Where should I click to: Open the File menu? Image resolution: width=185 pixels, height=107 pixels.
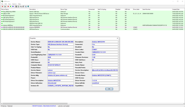2,4
